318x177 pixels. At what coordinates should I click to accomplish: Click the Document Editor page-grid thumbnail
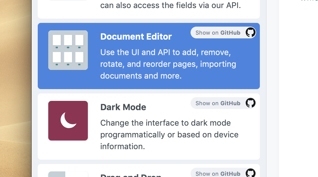[x=68, y=50]
